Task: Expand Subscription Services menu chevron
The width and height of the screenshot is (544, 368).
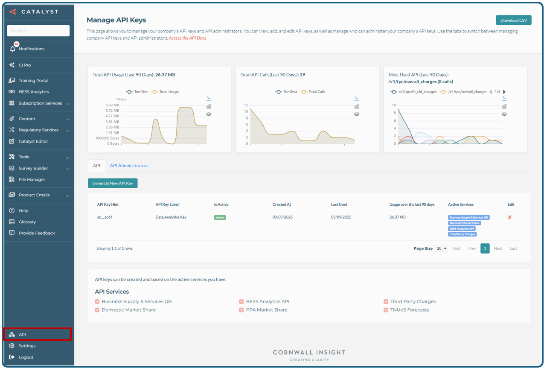Action: tap(67, 104)
